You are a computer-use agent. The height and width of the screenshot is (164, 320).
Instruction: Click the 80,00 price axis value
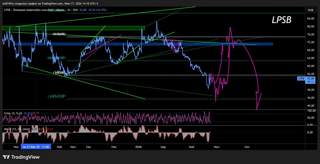[x=311, y=26]
